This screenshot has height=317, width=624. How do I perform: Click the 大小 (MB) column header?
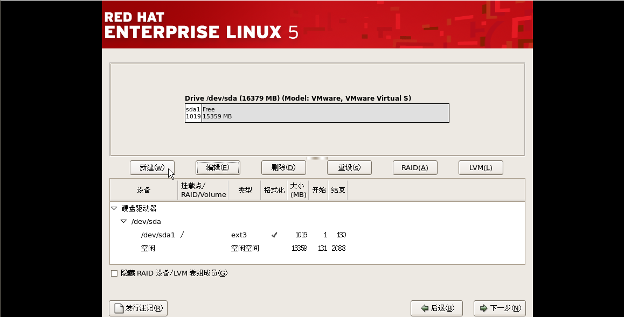(x=297, y=190)
